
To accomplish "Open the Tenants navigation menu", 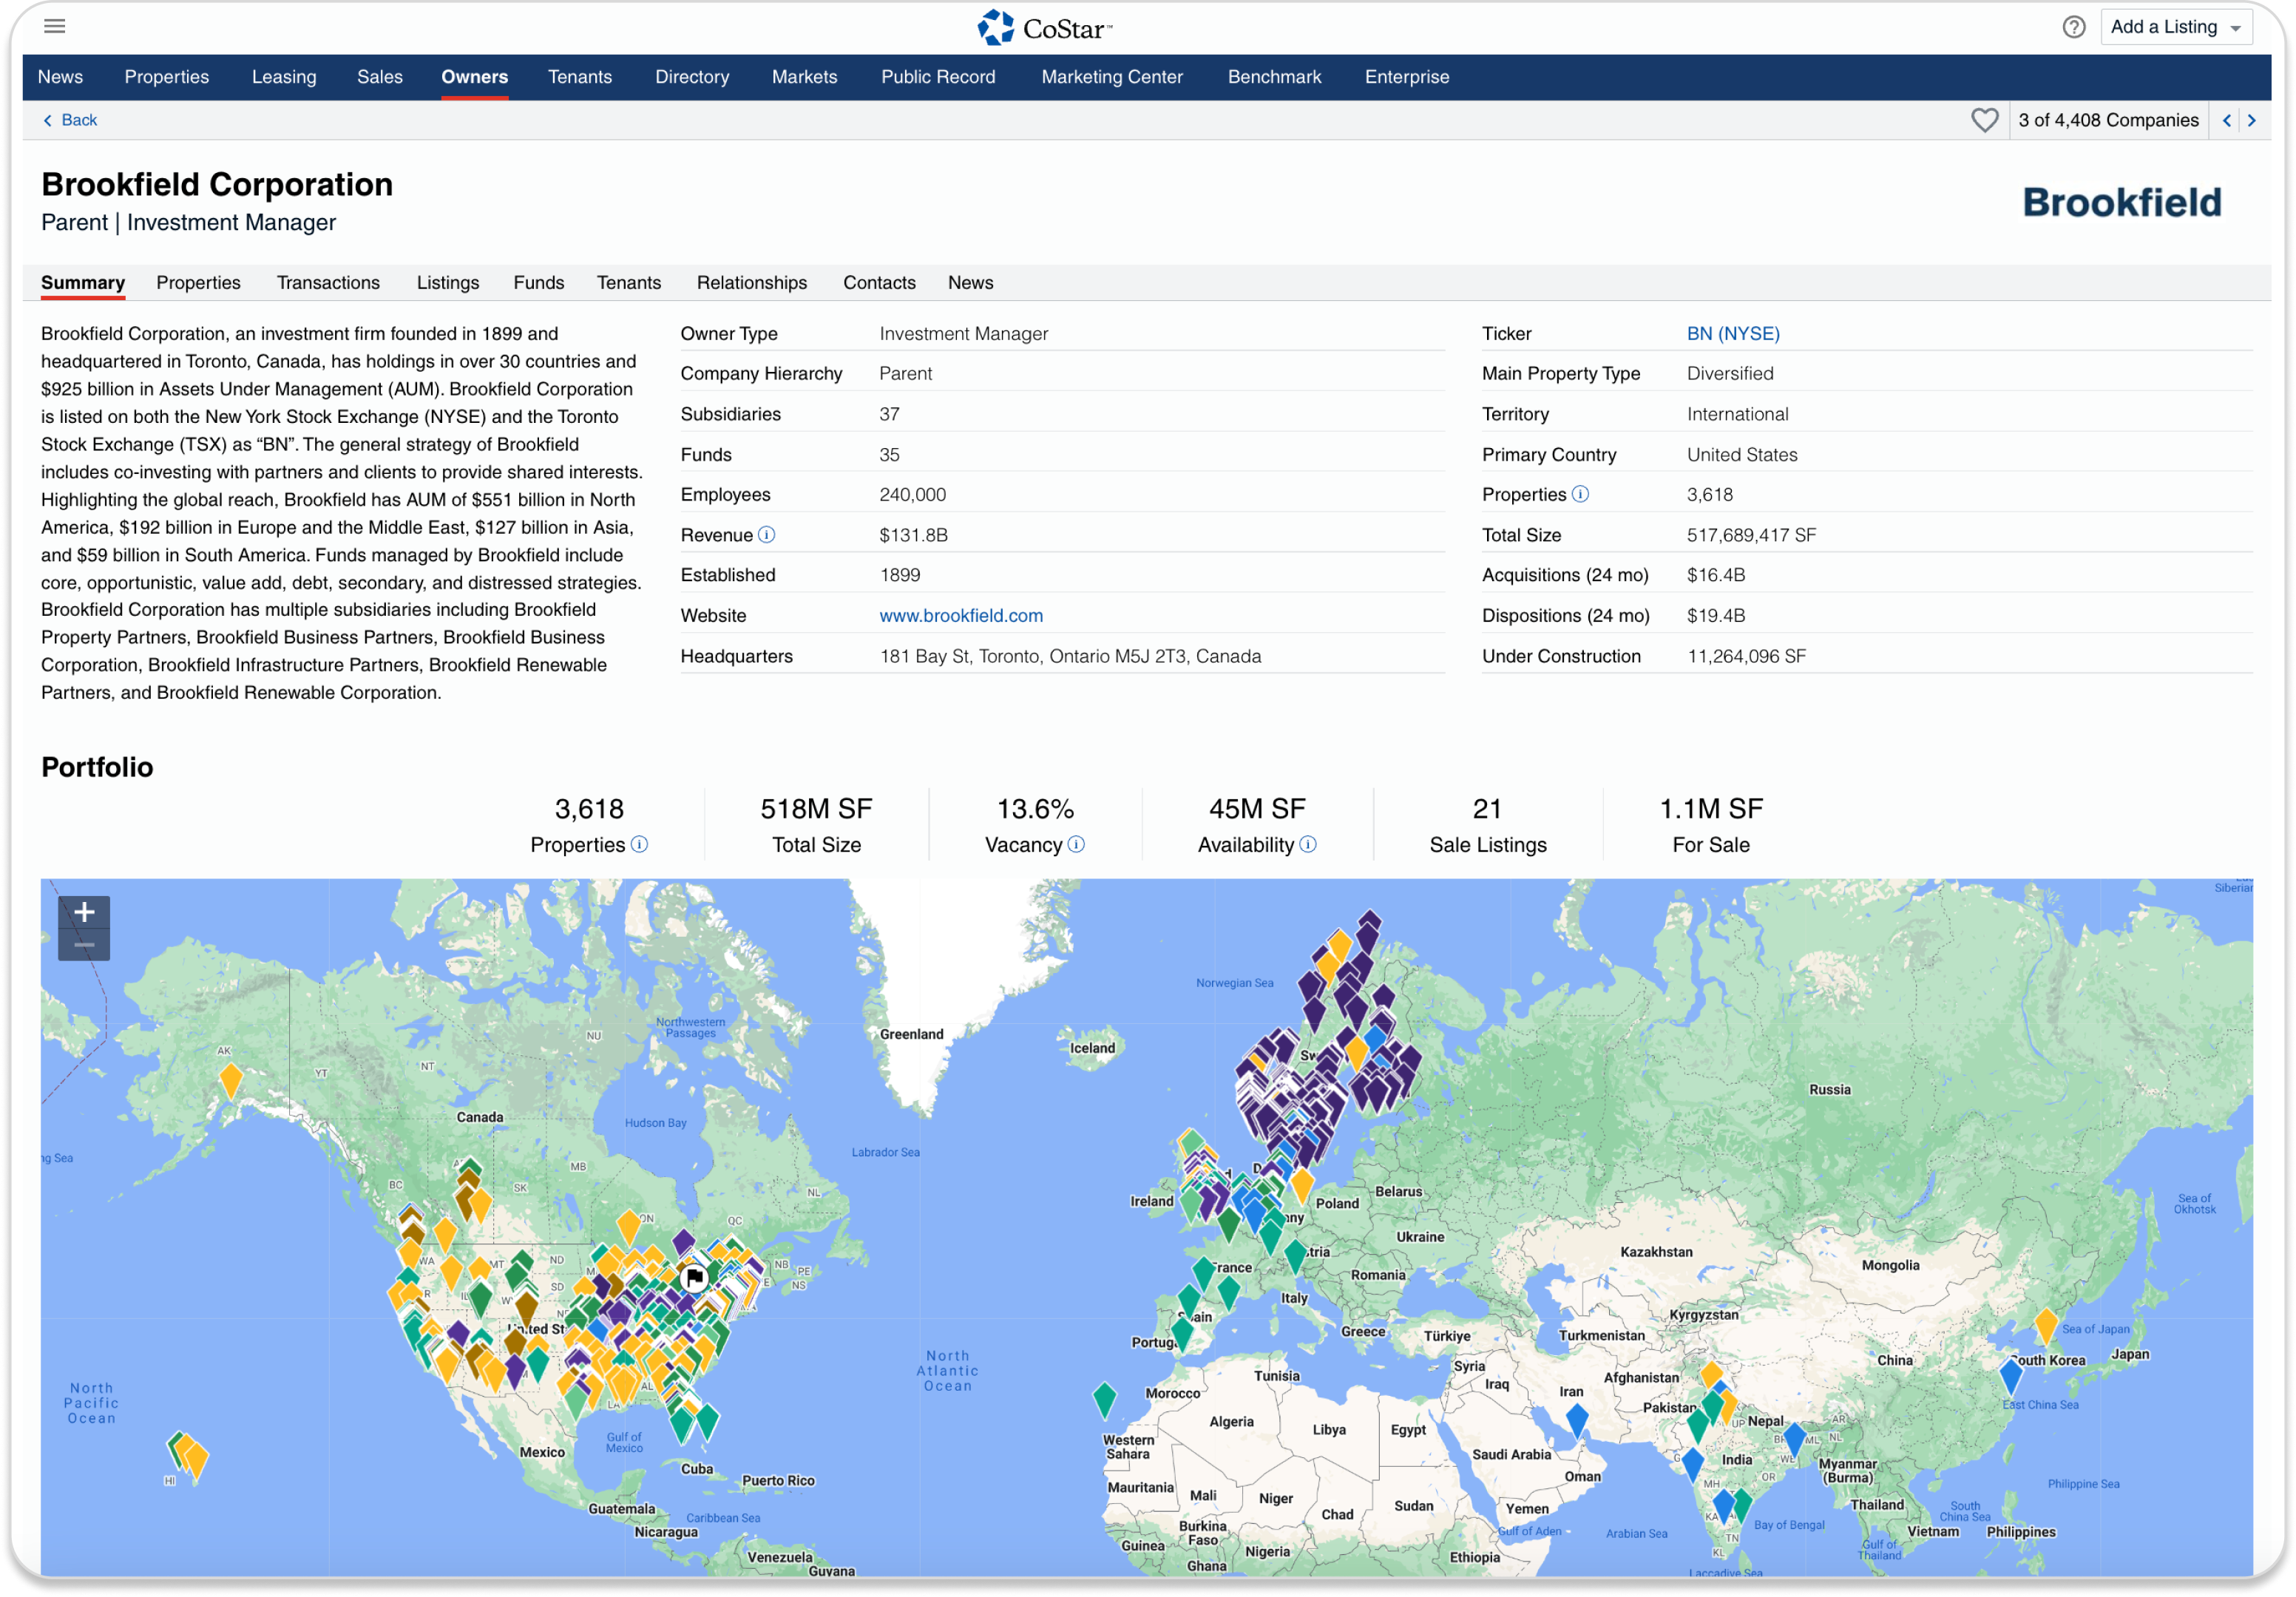I will [579, 77].
